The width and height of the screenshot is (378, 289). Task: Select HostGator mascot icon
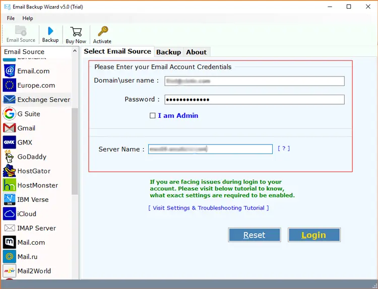pyautogui.click(x=10, y=171)
